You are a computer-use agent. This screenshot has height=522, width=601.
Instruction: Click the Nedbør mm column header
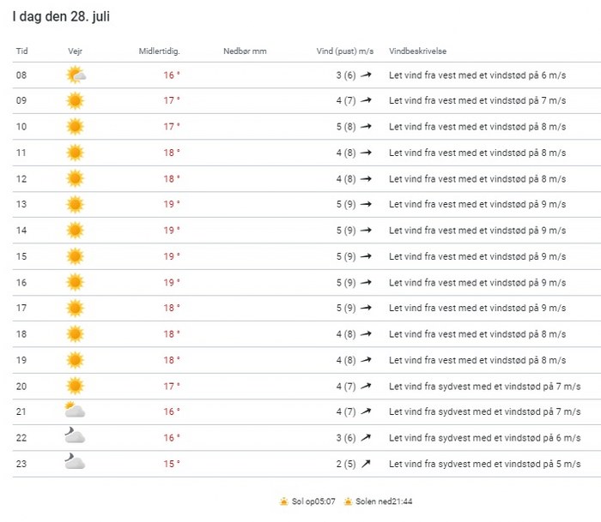[245, 51]
